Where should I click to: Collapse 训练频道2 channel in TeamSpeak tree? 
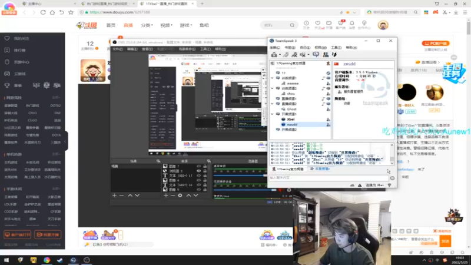273,88
